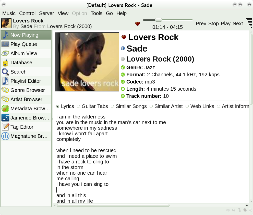Open the Jamendo Browser icon
This screenshot has height=215, width=253.
coord(5,118)
